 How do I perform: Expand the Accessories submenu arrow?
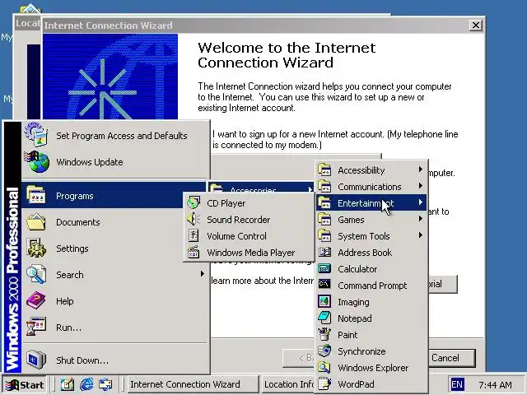tap(310, 189)
